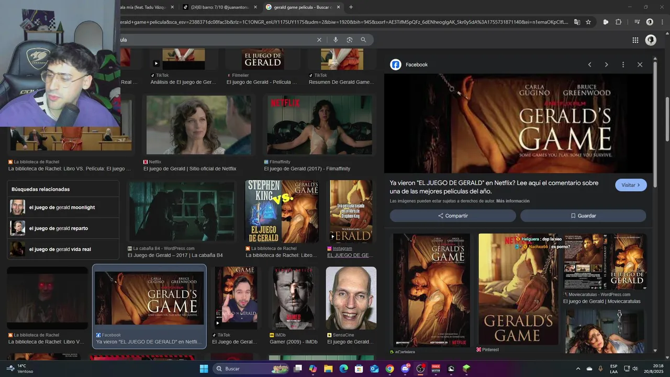Open the weather widget showing 14°C Ventoso
Image resolution: width=670 pixels, height=377 pixels.
(x=19, y=369)
